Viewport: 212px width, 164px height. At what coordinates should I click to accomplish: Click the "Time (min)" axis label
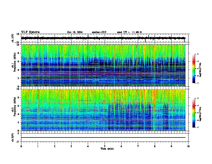pos(107,149)
